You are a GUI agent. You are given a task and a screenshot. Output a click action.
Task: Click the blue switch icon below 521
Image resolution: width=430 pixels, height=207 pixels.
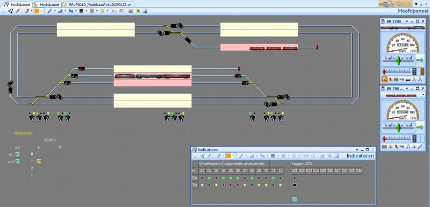coord(295,199)
